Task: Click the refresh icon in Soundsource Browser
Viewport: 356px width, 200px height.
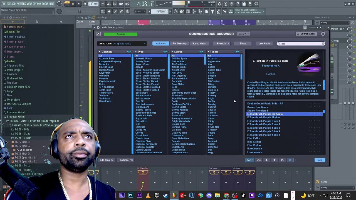Action: [282, 160]
